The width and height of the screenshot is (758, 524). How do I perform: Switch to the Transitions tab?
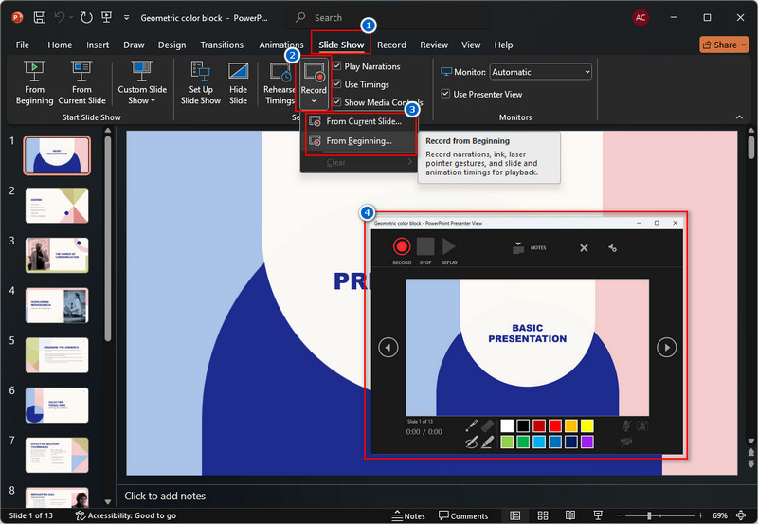pyautogui.click(x=222, y=45)
